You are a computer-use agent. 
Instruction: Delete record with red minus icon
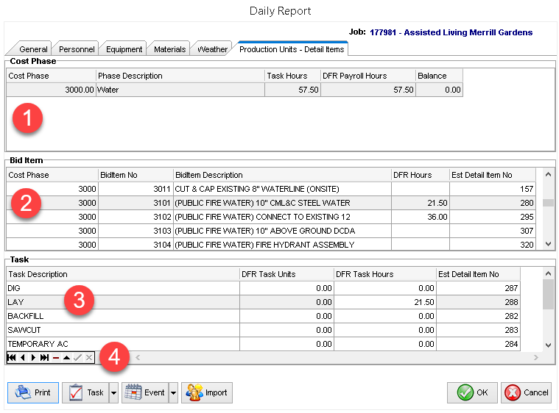[56, 357]
